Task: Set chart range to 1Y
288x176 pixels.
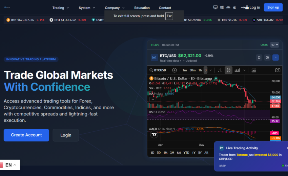Action: coord(193,153)
